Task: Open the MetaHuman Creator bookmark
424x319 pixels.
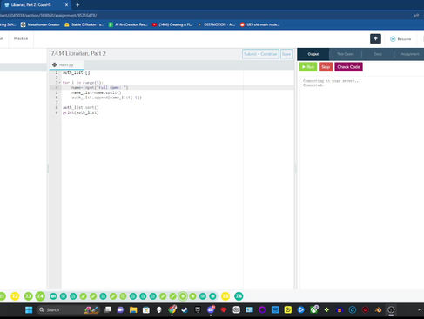Action: tap(40, 24)
